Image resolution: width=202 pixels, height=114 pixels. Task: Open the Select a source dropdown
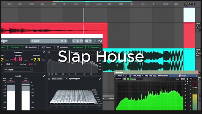coord(59,79)
